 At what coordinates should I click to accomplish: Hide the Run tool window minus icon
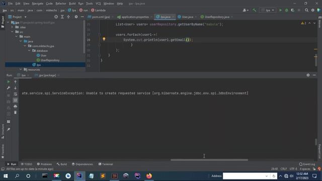[x=314, y=75]
